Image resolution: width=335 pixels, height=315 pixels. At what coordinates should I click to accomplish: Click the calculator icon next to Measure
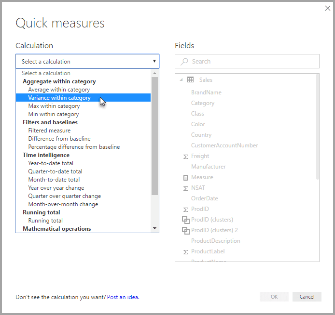[x=185, y=178]
